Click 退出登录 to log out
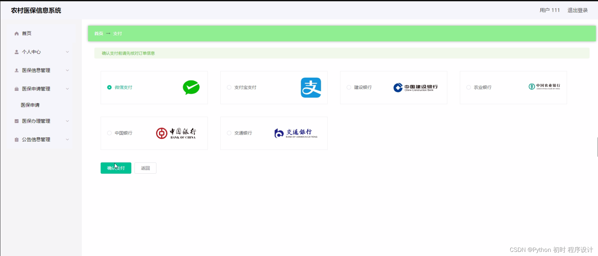The height and width of the screenshot is (256, 598). coord(578,10)
